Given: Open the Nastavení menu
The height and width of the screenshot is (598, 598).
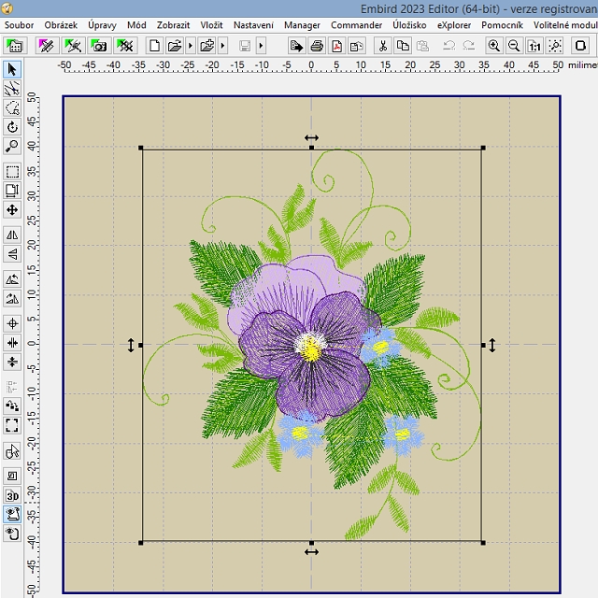Looking at the screenshot, I should [x=253, y=24].
